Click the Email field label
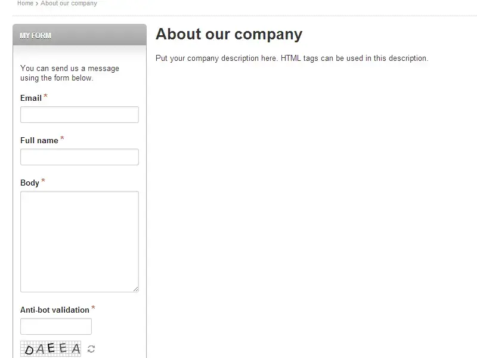The width and height of the screenshot is (477, 358). coord(31,98)
